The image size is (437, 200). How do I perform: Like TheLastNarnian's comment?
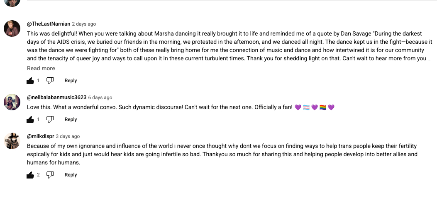pyautogui.click(x=30, y=81)
